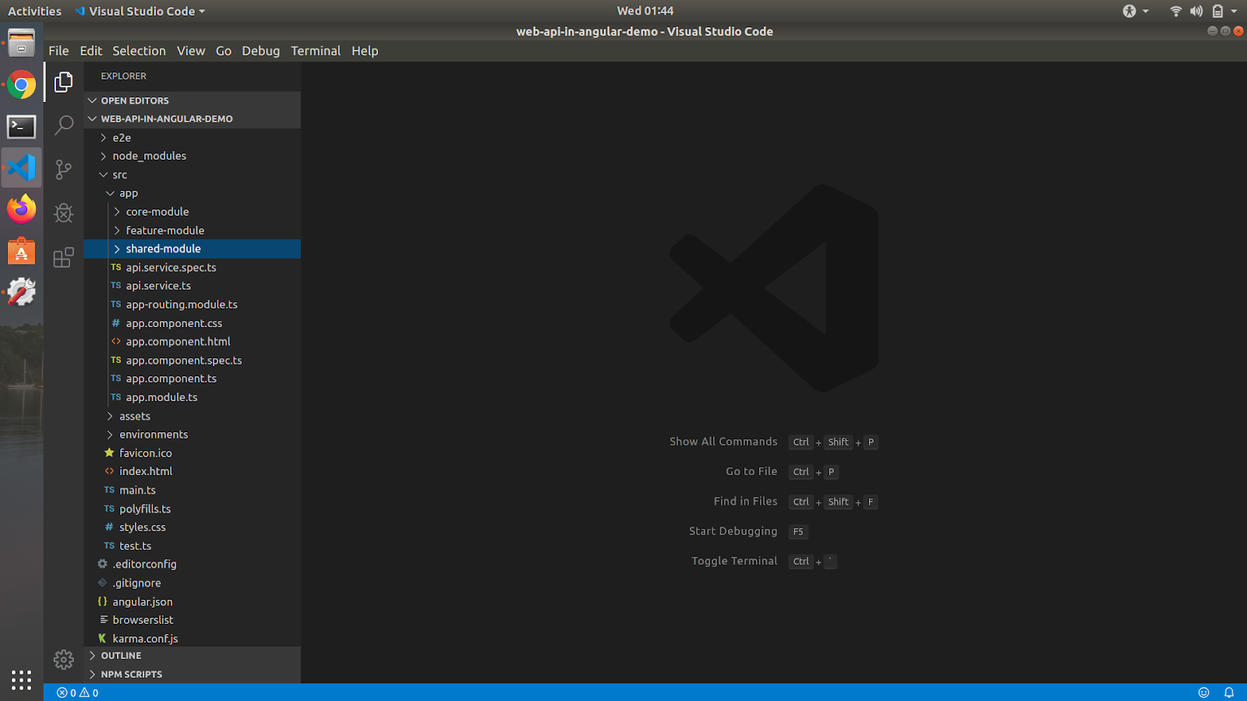Viewport: 1247px width, 701px height.
Task: Expand the e2e folder
Action: point(193,138)
